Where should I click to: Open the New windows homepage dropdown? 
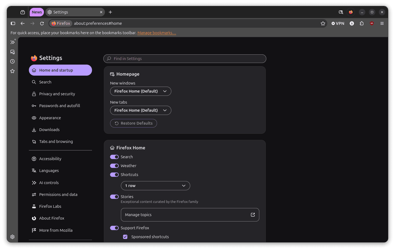tap(141, 91)
